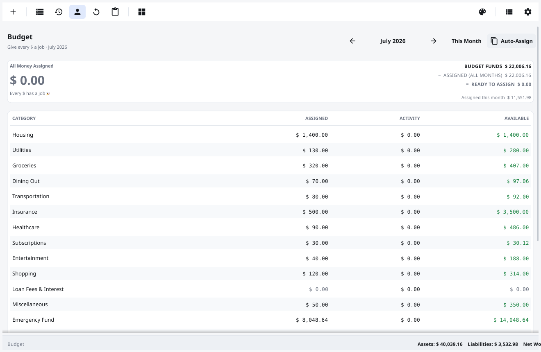The width and height of the screenshot is (541, 352).
Task: Click the list view icon at top right
Action: coord(509,12)
